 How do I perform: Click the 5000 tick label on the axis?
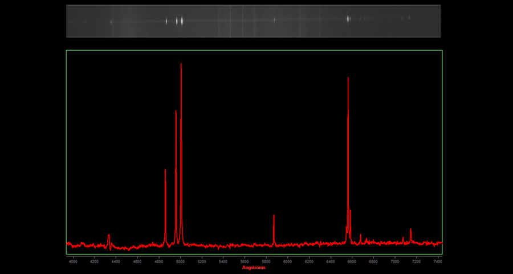[180, 261]
